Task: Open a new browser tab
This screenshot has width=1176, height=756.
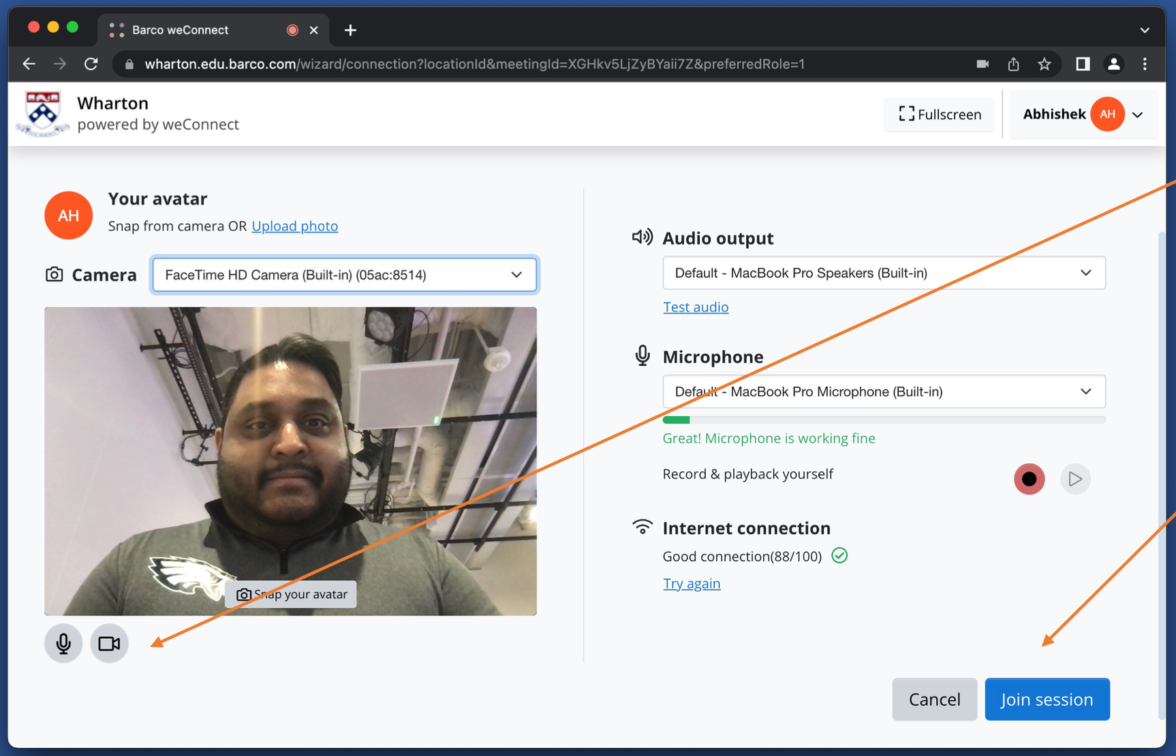Action: 350,30
